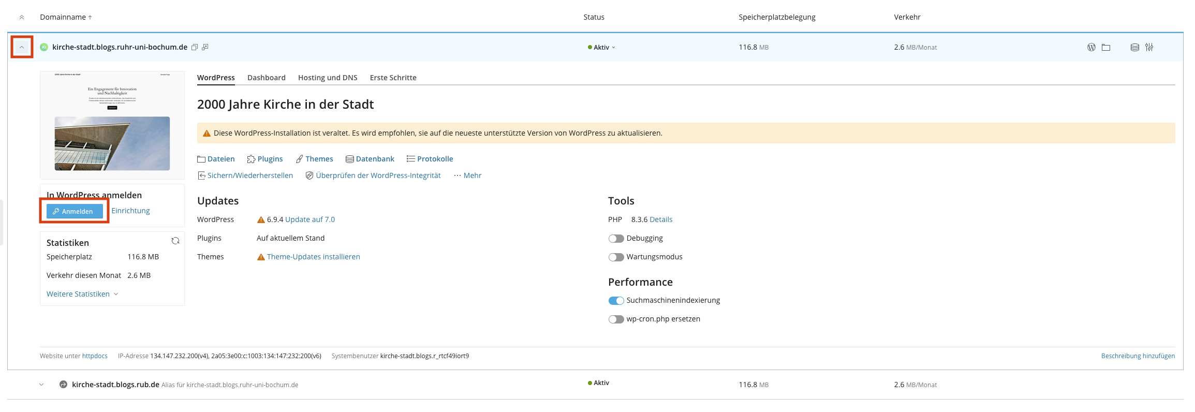This screenshot has height=412, width=1195.
Task: Click Update auf 7.0 link
Action: [310, 219]
